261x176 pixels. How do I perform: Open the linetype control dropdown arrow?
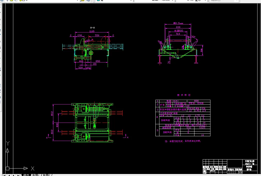coord(173,0)
